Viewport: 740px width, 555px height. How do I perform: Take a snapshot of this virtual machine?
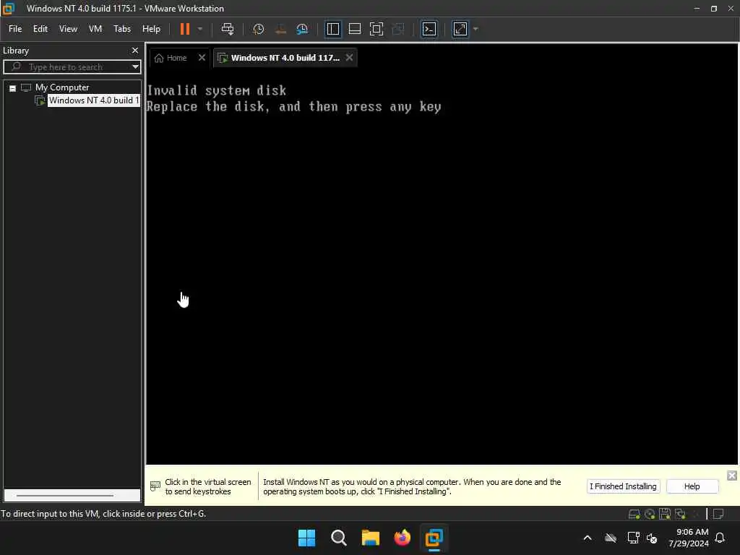pyautogui.click(x=258, y=29)
